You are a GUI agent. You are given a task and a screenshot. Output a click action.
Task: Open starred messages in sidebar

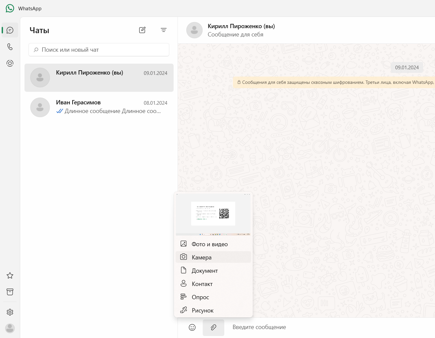10,275
